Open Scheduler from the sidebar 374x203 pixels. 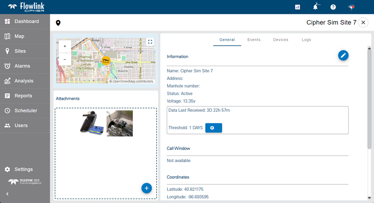(26, 110)
